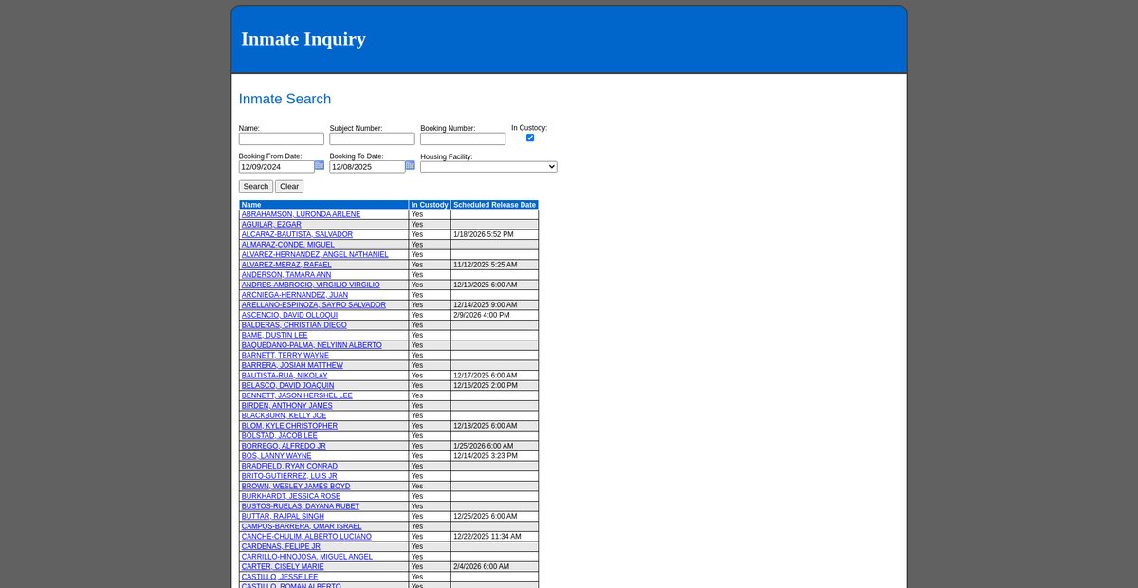Open BELASCO, DAVID JOAQUIN link

tap(287, 385)
